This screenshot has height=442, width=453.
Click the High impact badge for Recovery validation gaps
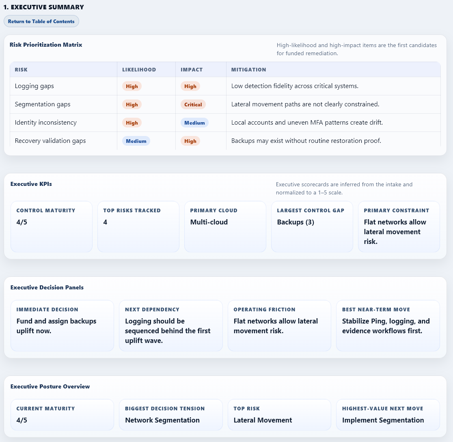[x=190, y=141]
